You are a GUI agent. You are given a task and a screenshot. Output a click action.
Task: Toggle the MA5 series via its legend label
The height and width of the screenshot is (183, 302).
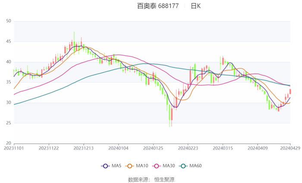(116, 166)
